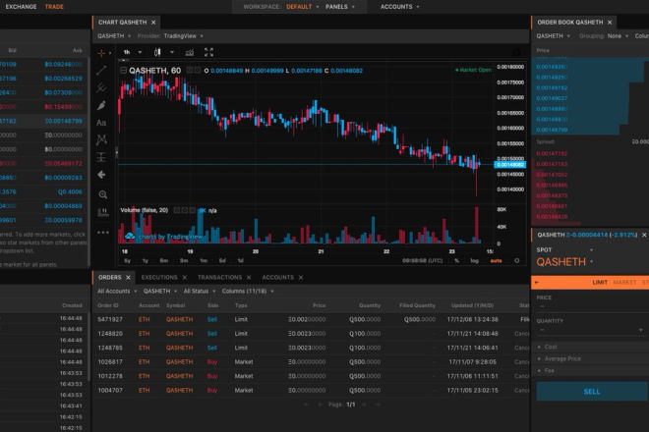Switch to the bottom Accounts tab

tap(277, 278)
